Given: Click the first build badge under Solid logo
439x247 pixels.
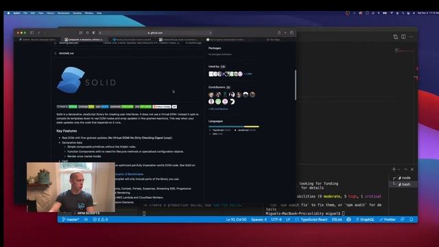Looking at the screenshot, I should [67, 107].
